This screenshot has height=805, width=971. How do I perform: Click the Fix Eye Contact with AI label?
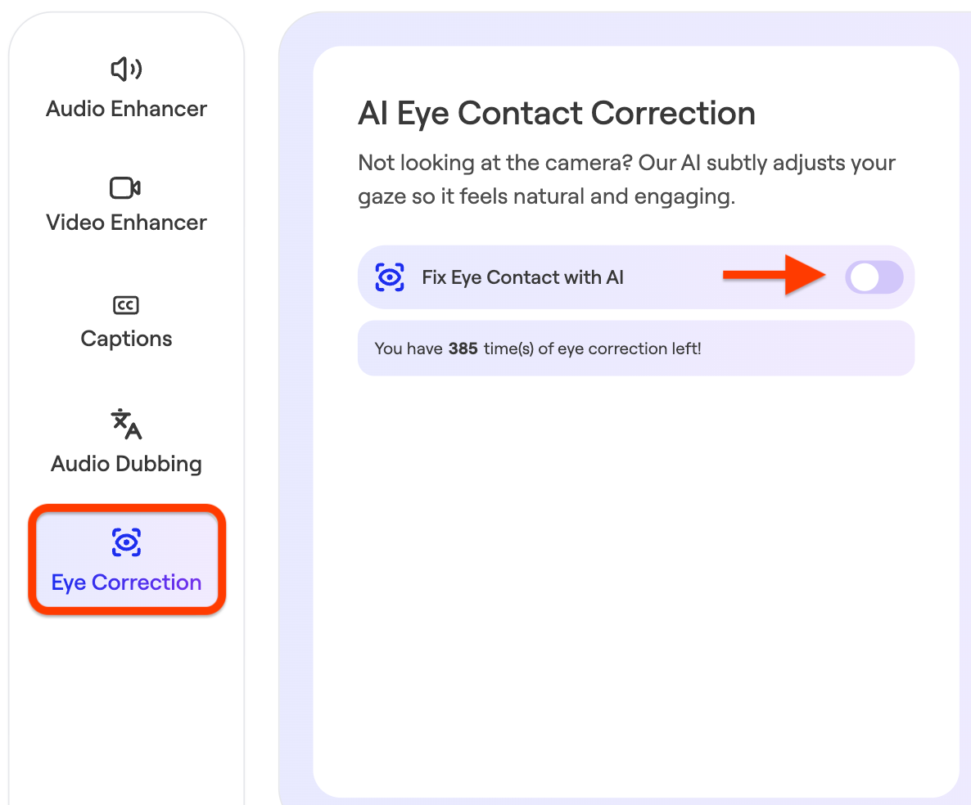click(x=522, y=277)
